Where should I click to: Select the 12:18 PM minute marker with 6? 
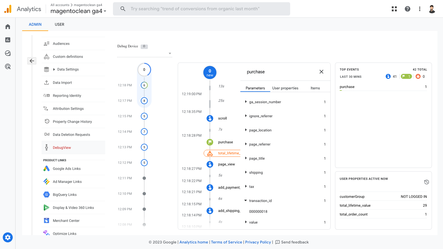144,85
